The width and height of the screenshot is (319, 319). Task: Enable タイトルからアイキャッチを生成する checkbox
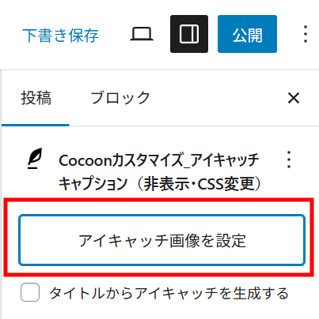pyautogui.click(x=30, y=292)
